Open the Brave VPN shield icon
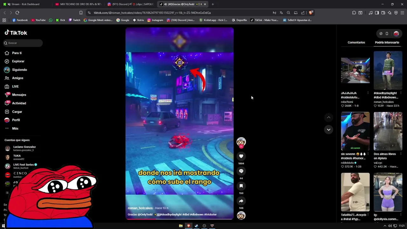The height and width of the screenshot is (229, 407). 396,13
